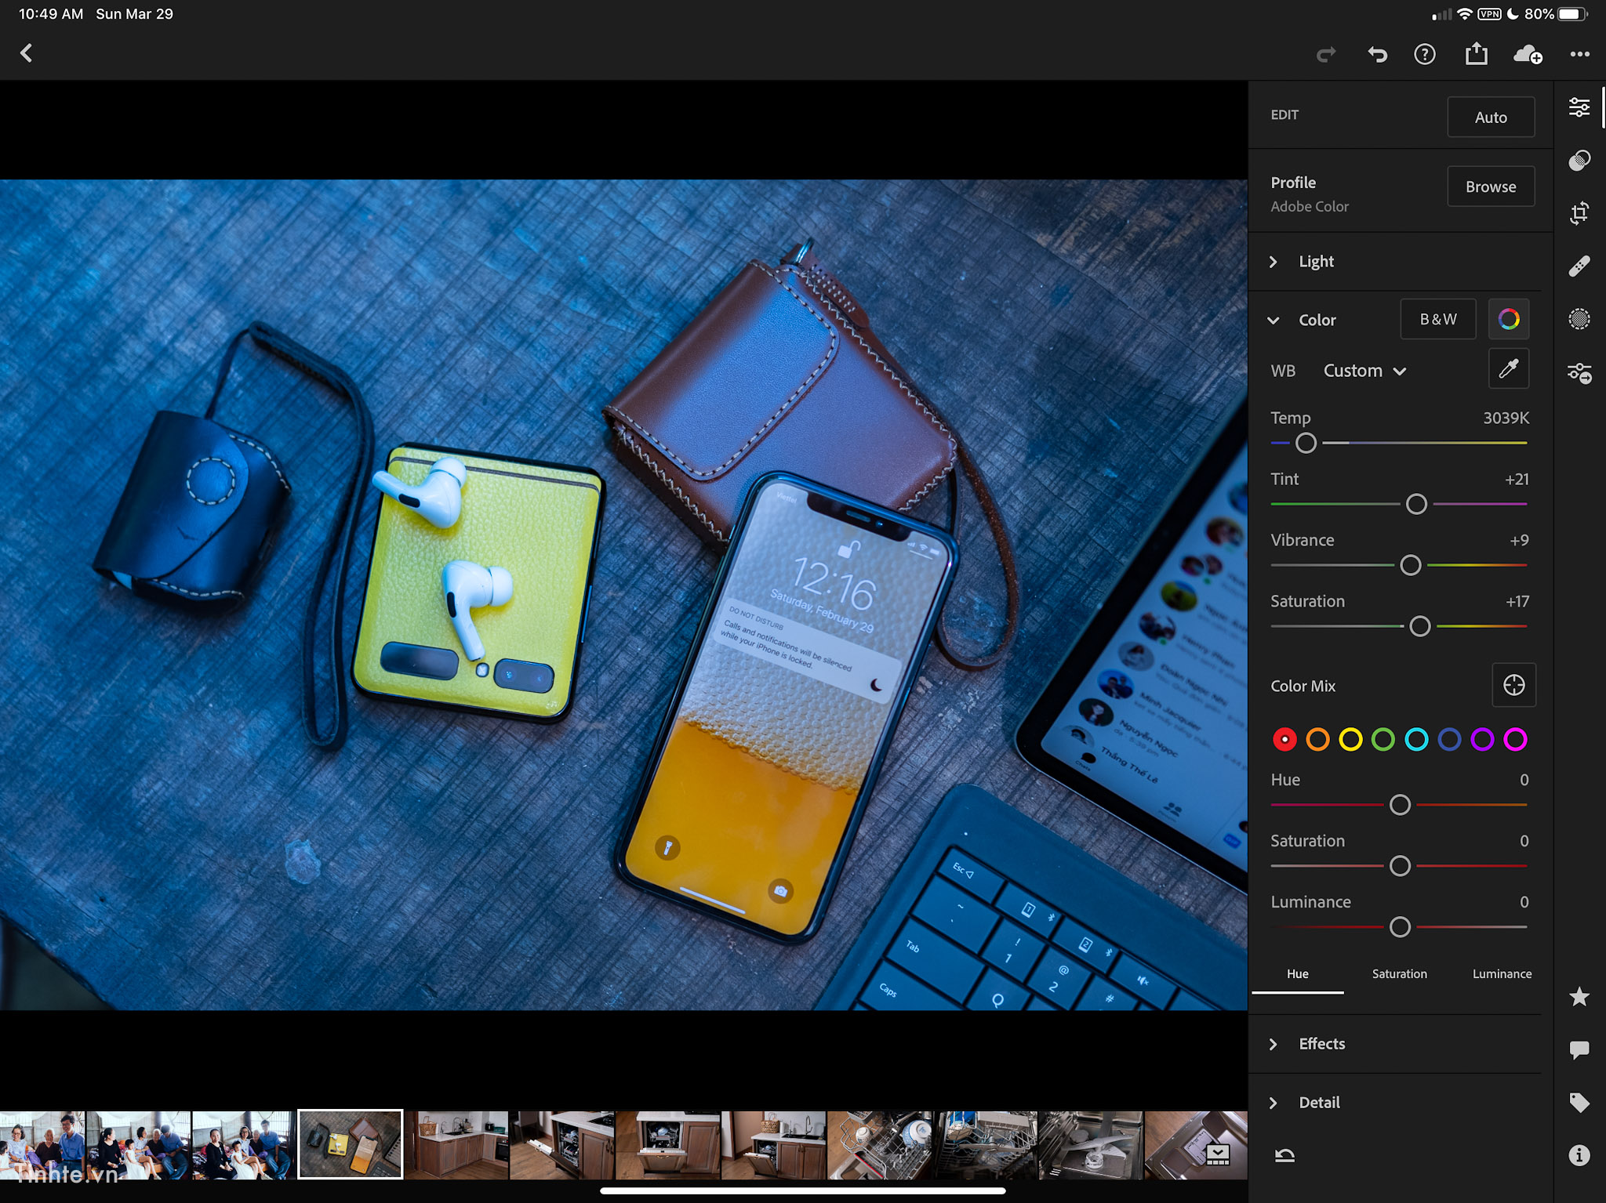Select the green color mix channel

coord(1383,739)
